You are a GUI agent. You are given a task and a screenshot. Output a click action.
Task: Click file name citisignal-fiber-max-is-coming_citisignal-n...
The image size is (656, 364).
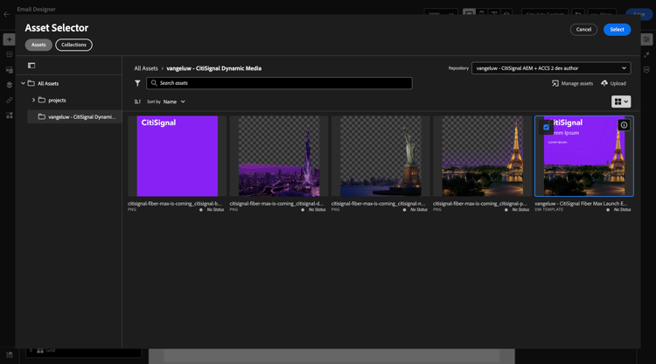click(378, 203)
